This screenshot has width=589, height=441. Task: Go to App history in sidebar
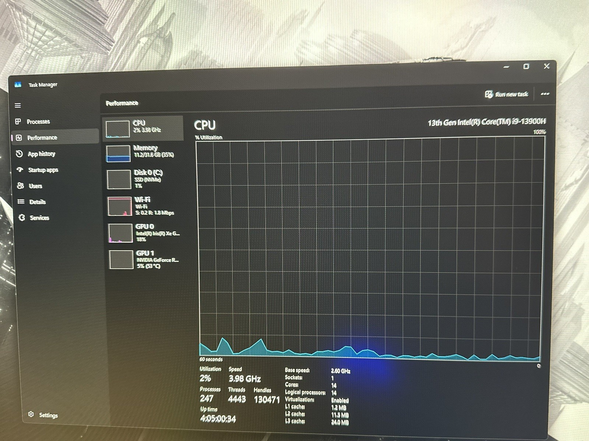pyautogui.click(x=42, y=154)
